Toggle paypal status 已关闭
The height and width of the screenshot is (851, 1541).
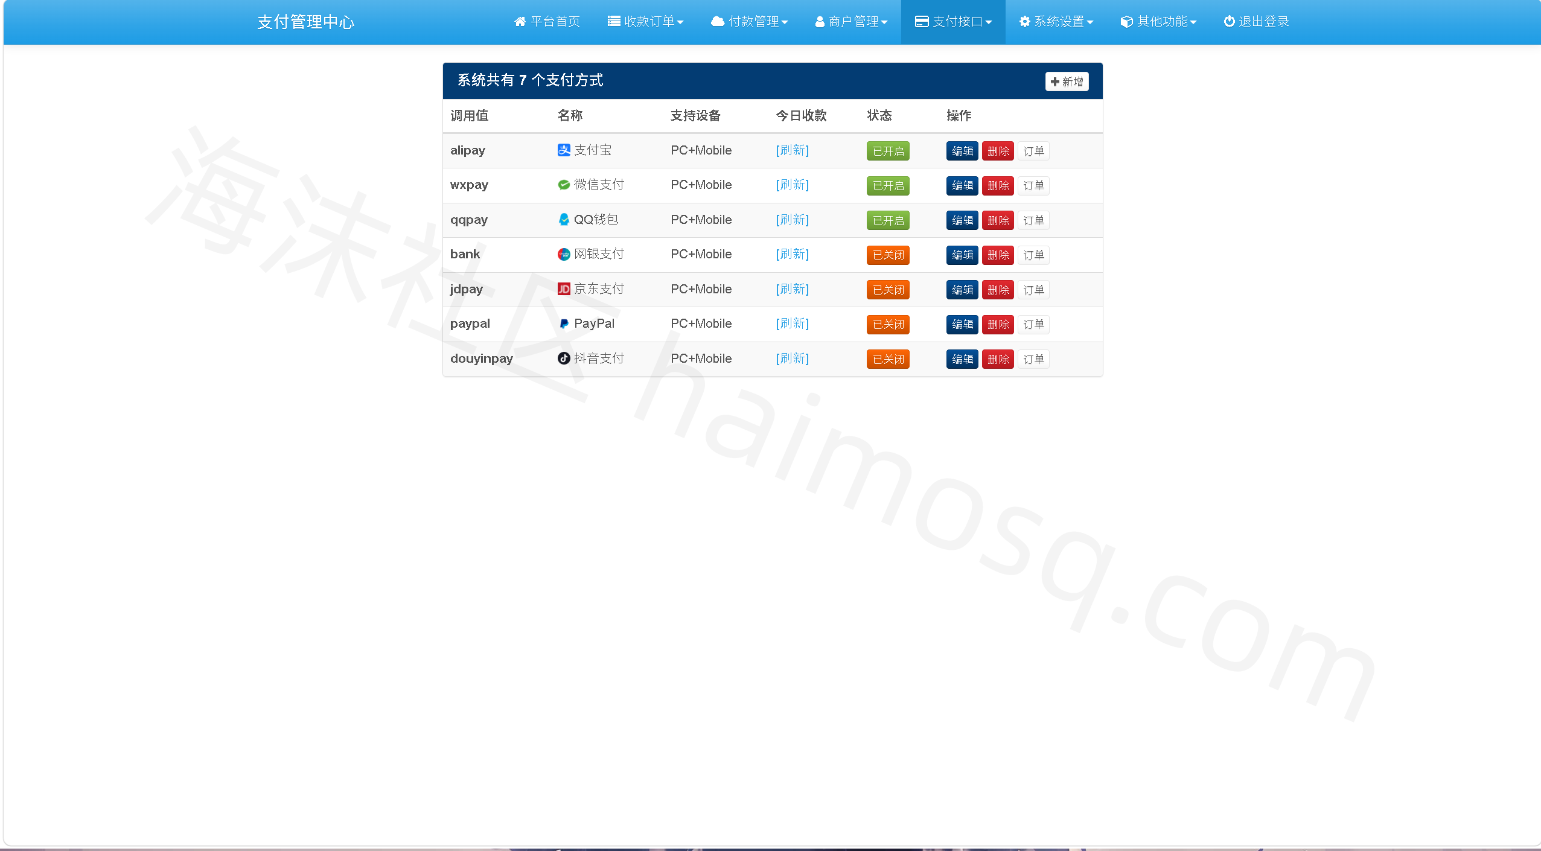(x=888, y=325)
